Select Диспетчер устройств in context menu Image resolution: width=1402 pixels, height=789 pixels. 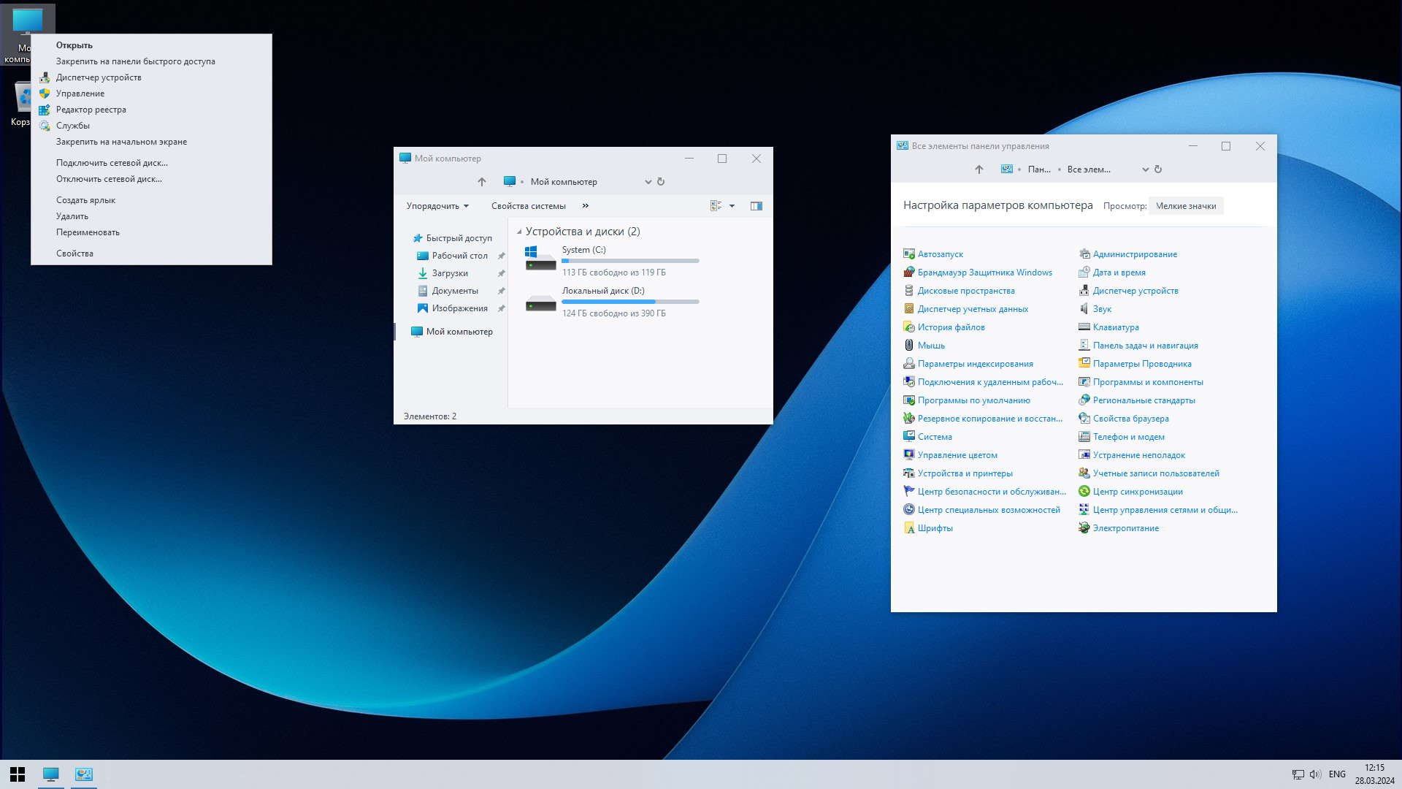(99, 77)
